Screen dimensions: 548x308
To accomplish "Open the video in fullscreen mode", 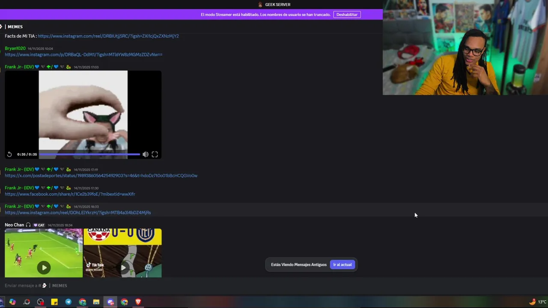I will coord(155,154).
